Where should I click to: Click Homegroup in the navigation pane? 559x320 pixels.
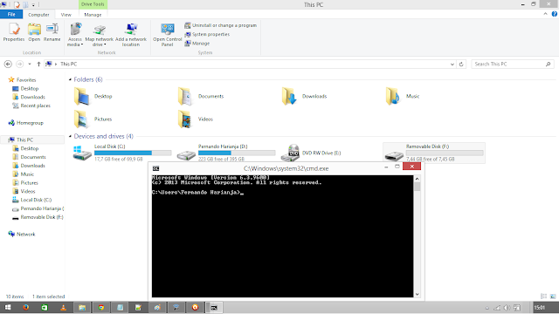(x=30, y=123)
